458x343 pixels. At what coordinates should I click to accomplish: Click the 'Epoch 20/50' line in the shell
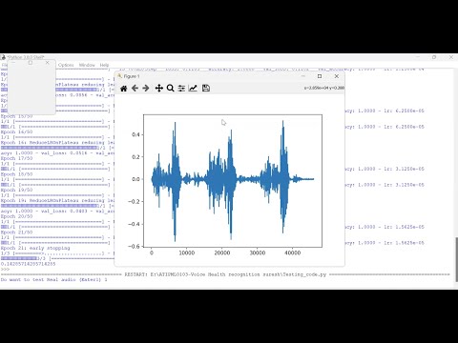tap(16, 216)
